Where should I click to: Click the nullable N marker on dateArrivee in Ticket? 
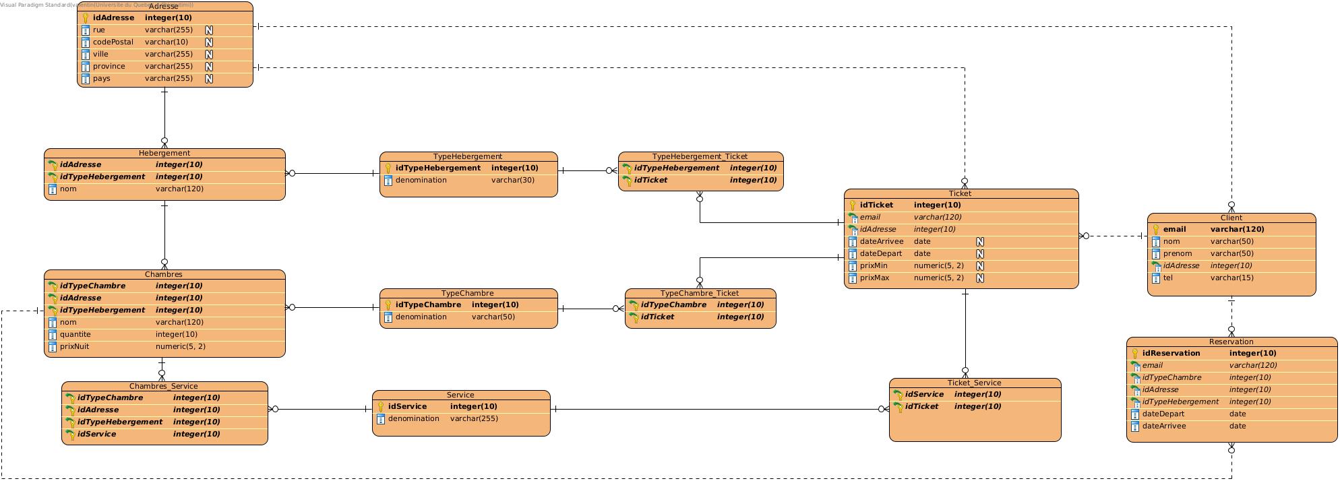click(979, 242)
